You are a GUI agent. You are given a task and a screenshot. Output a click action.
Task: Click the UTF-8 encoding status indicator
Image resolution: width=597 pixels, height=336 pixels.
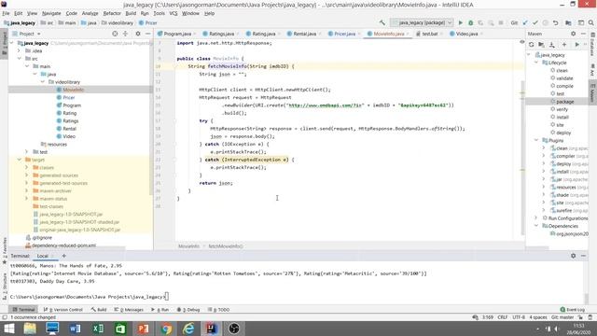pyautogui.click(x=519, y=317)
